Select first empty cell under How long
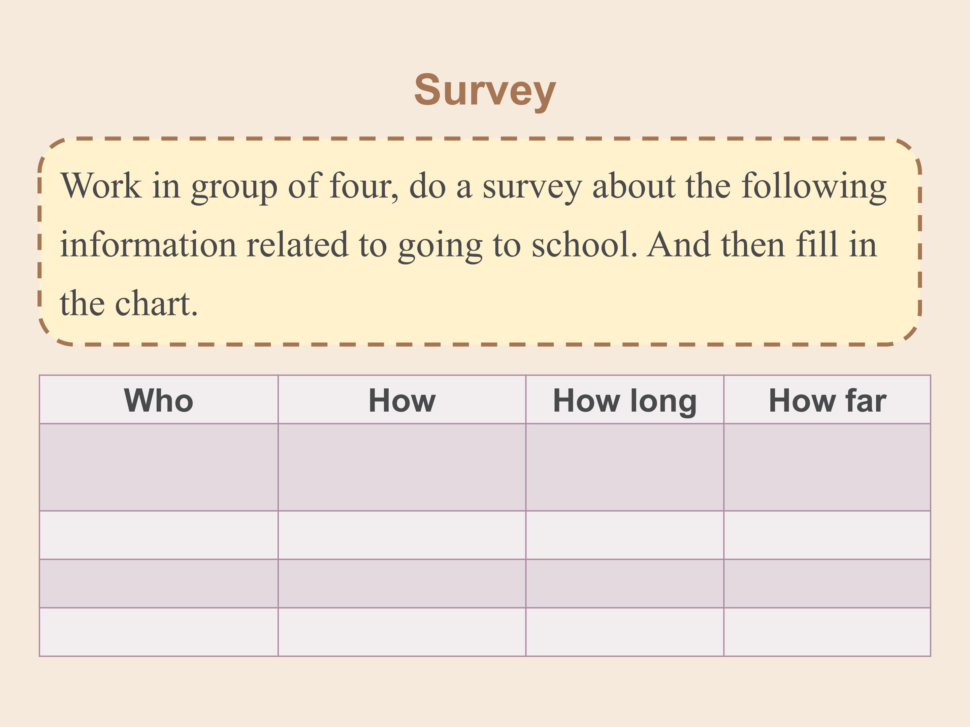Screen dimensions: 970x727 point(625,467)
